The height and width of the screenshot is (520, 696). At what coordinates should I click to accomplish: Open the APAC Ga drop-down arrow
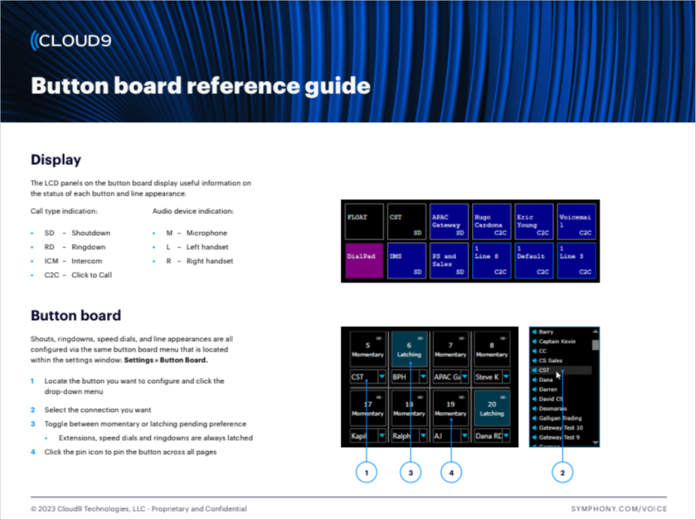pyautogui.click(x=465, y=377)
